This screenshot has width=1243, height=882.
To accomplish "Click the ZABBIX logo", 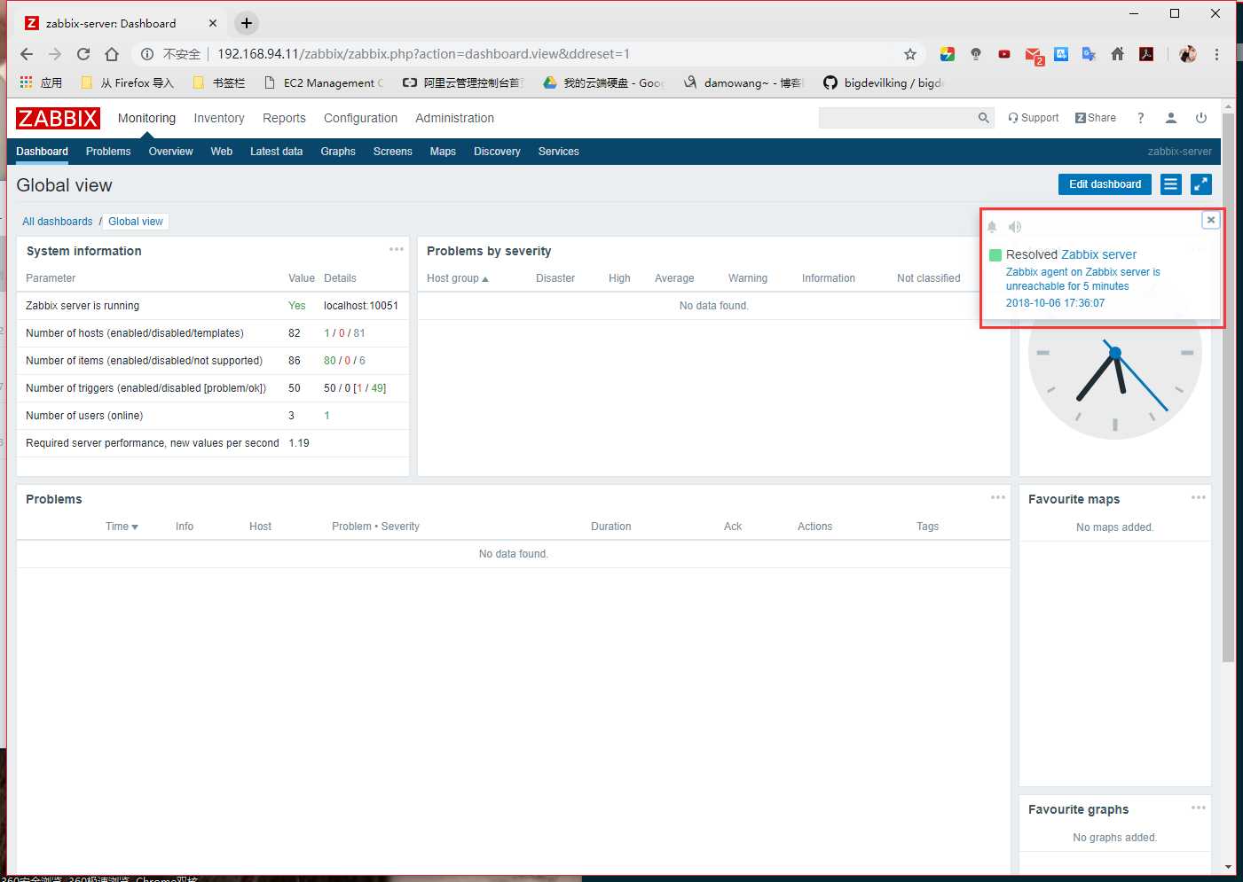I will [58, 118].
